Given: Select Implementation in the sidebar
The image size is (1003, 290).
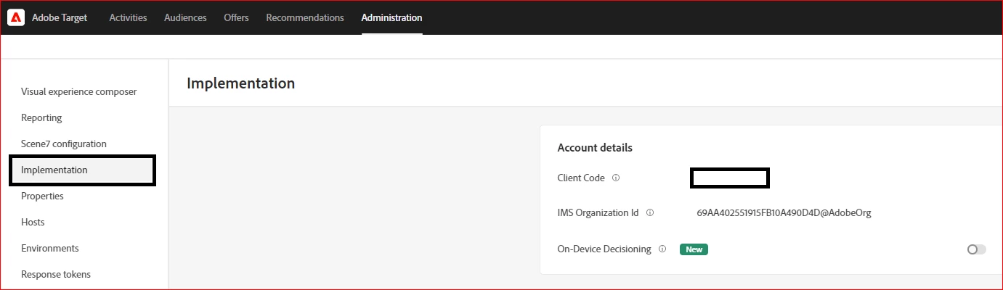Looking at the screenshot, I should [x=83, y=170].
